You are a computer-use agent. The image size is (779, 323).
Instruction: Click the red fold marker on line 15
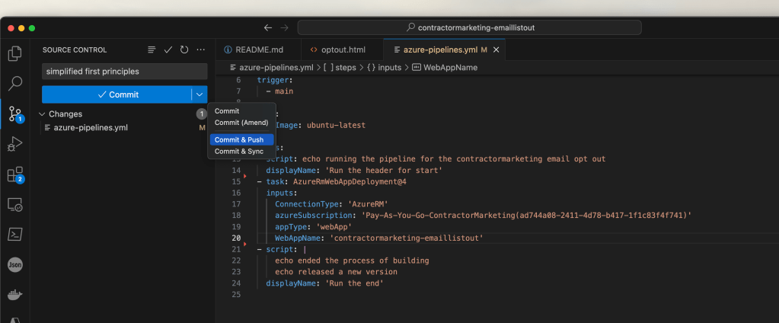click(244, 176)
